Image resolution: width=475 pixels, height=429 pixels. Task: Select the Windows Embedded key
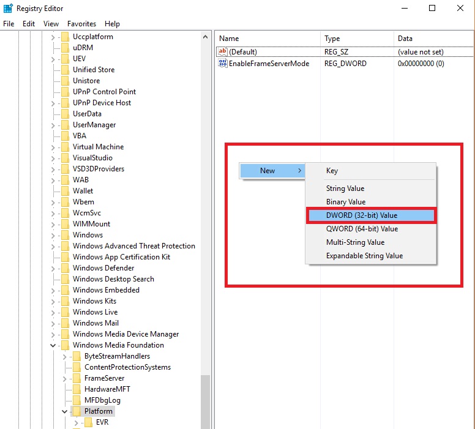coord(106,290)
